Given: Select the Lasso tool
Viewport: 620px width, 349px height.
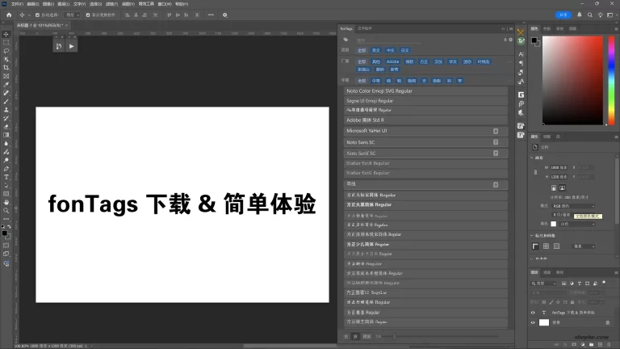Looking at the screenshot, I should click(6, 50).
